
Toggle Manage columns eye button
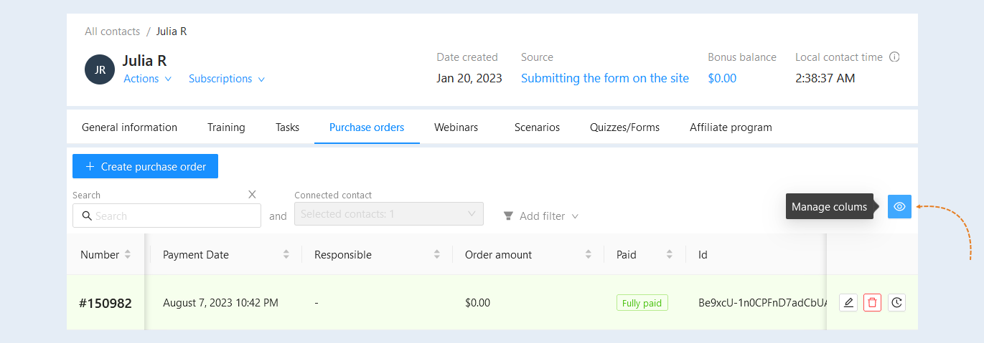point(899,206)
